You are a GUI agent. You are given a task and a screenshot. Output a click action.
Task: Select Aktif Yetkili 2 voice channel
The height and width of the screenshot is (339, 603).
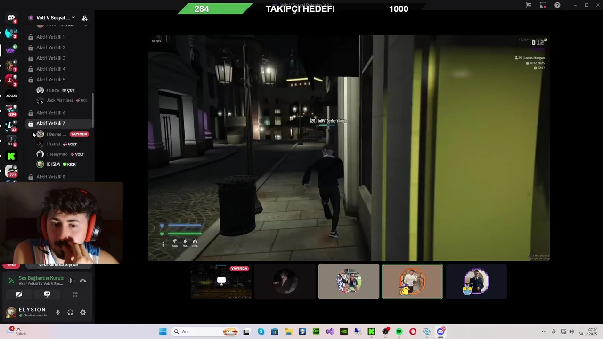[58, 48]
